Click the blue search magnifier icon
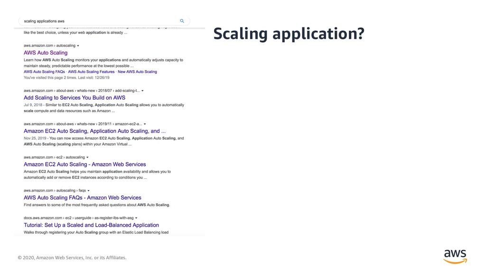Viewport: 486px width, 273px height. tap(182, 21)
